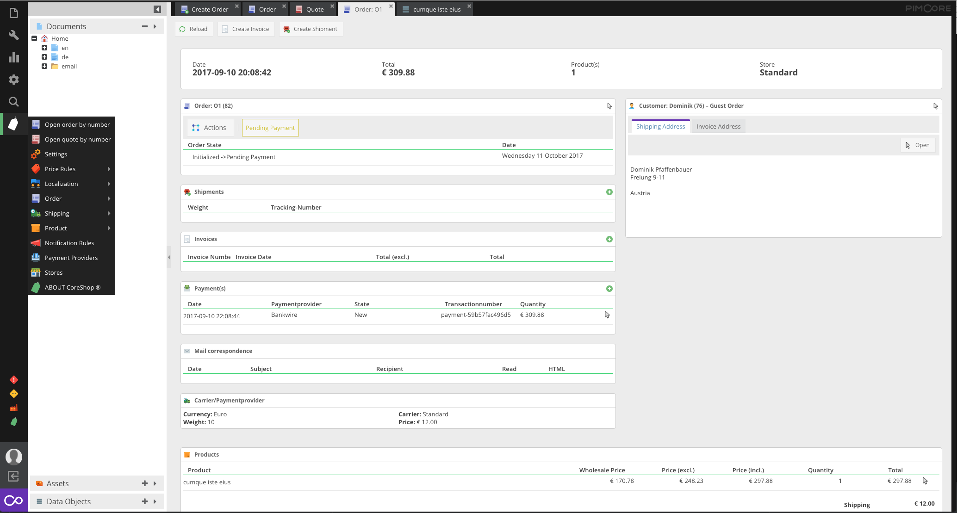Screen dimensions: 957x513
Task: Click the green plus in Payment(s) panel
Action: [x=609, y=289]
